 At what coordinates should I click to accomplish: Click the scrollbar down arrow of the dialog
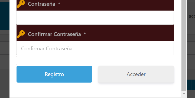[x=184, y=93]
